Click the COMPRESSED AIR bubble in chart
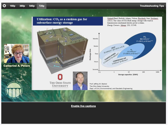 pos(120,61)
